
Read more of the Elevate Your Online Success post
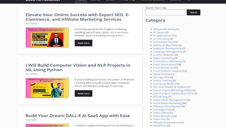(x=83, y=43)
